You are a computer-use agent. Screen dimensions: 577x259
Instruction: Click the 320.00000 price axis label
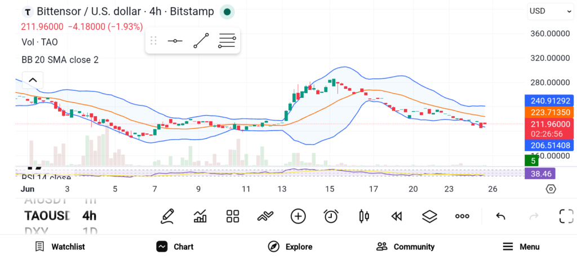tap(550, 58)
